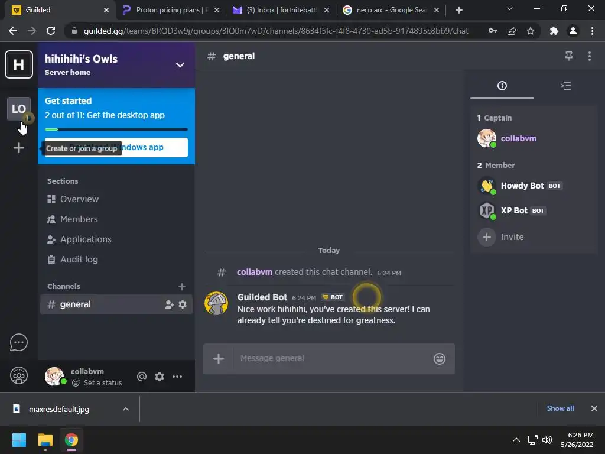Image resolution: width=605 pixels, height=454 pixels.
Task: Click the Download Windows app button
Action: coord(116,147)
